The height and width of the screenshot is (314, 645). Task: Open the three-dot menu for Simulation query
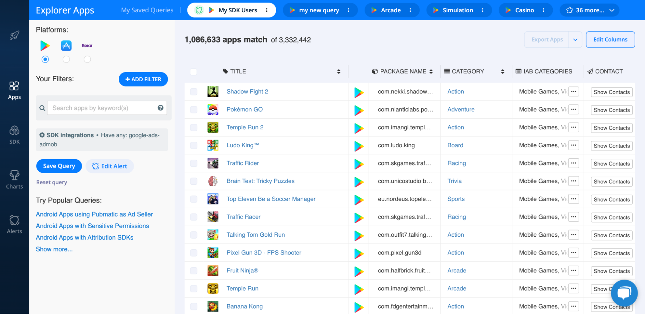point(483,10)
